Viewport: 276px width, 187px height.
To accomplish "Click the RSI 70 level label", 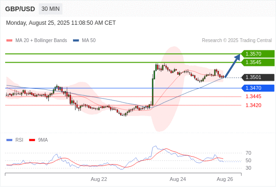I will (x=248, y=153).
